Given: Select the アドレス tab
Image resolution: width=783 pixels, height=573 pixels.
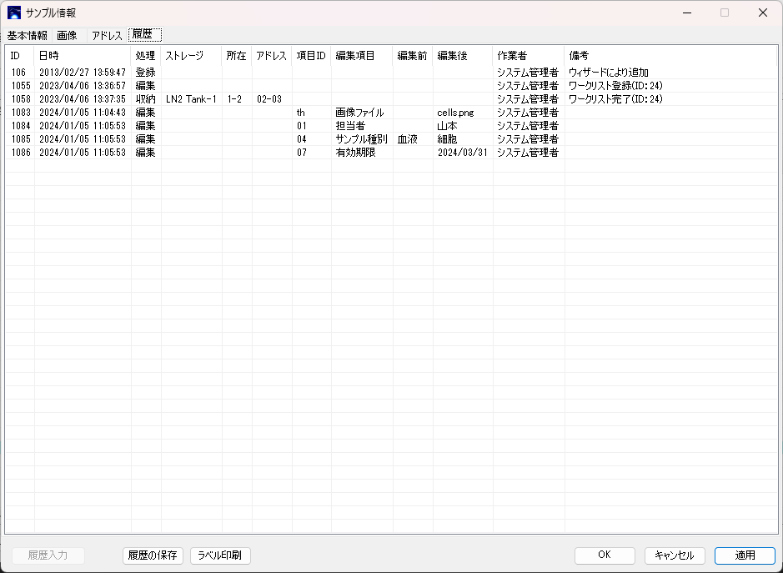Looking at the screenshot, I should point(107,36).
